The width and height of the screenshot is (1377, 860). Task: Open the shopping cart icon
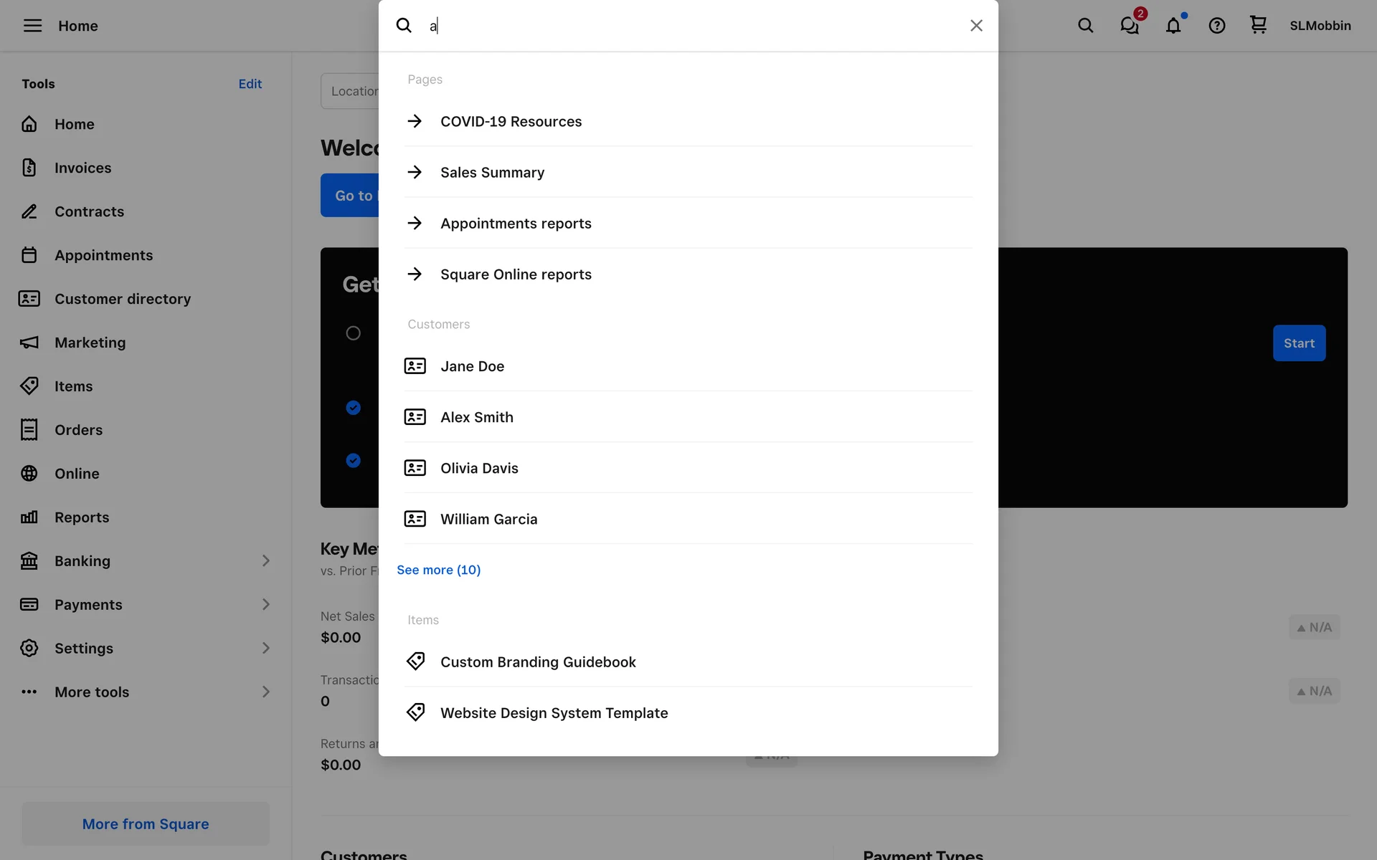[x=1258, y=25]
